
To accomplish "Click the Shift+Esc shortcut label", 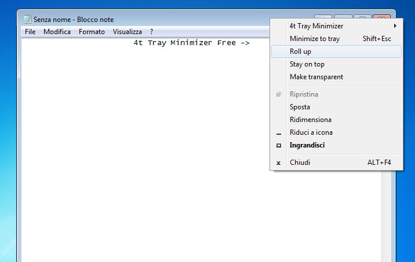I will (377, 39).
